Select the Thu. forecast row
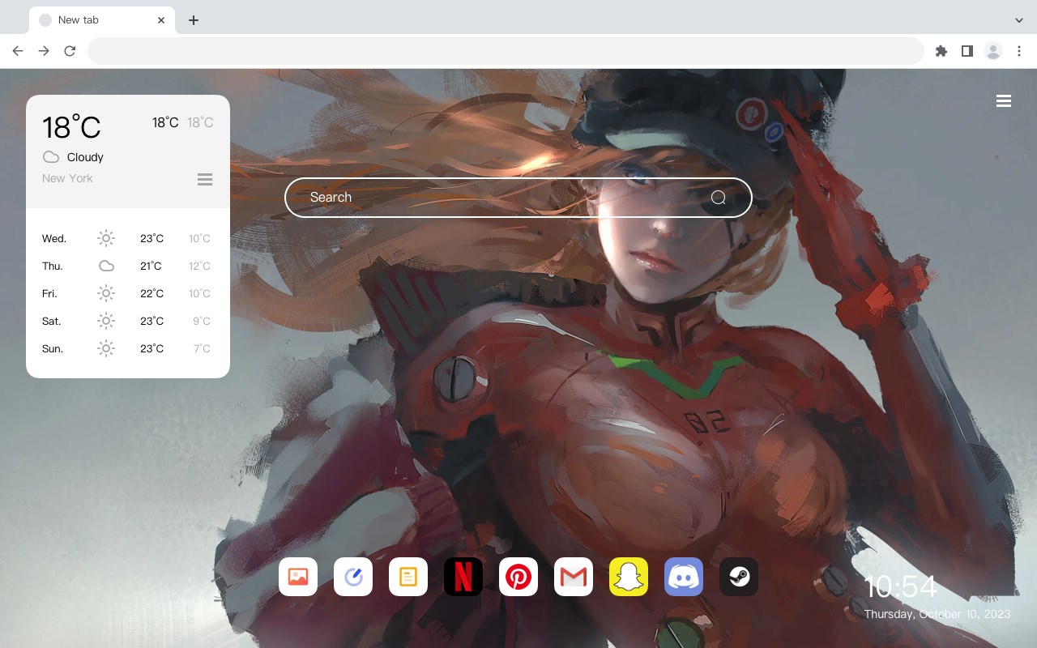The image size is (1037, 648). (127, 266)
